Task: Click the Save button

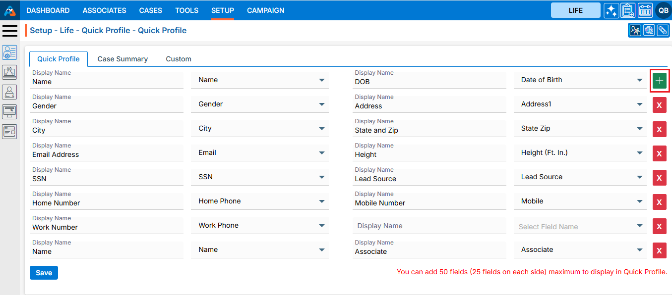Action: tap(44, 273)
